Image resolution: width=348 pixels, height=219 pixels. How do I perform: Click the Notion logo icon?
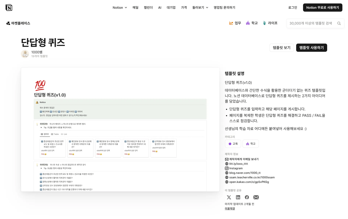9,8
